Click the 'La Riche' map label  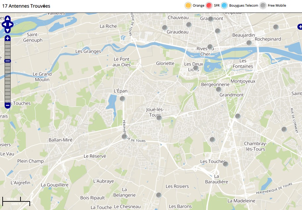[108, 26]
